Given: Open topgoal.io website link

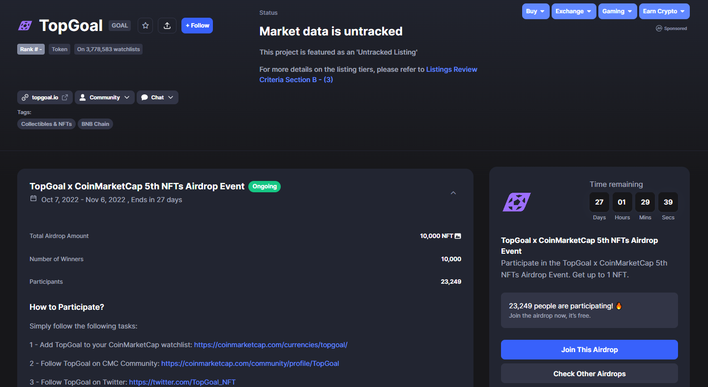Looking at the screenshot, I should pyautogui.click(x=45, y=97).
